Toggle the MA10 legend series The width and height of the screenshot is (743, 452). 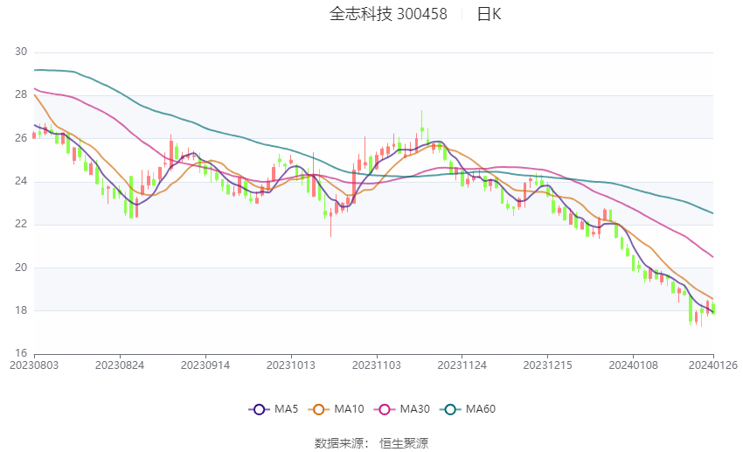click(x=336, y=409)
